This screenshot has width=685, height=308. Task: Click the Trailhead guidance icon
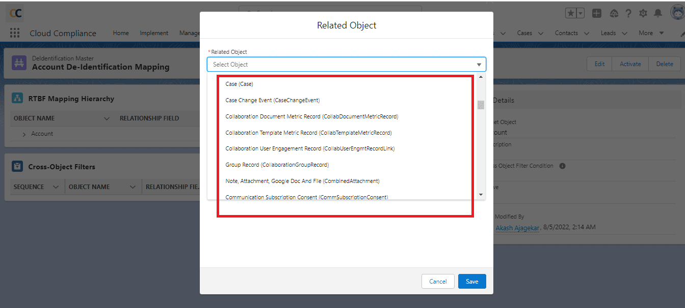pos(614,14)
